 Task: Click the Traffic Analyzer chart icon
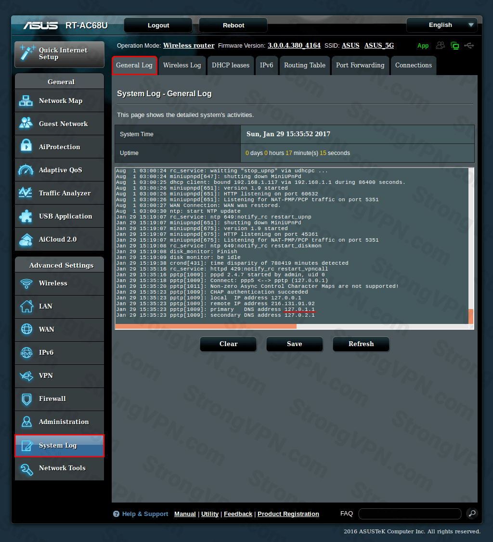click(26, 193)
